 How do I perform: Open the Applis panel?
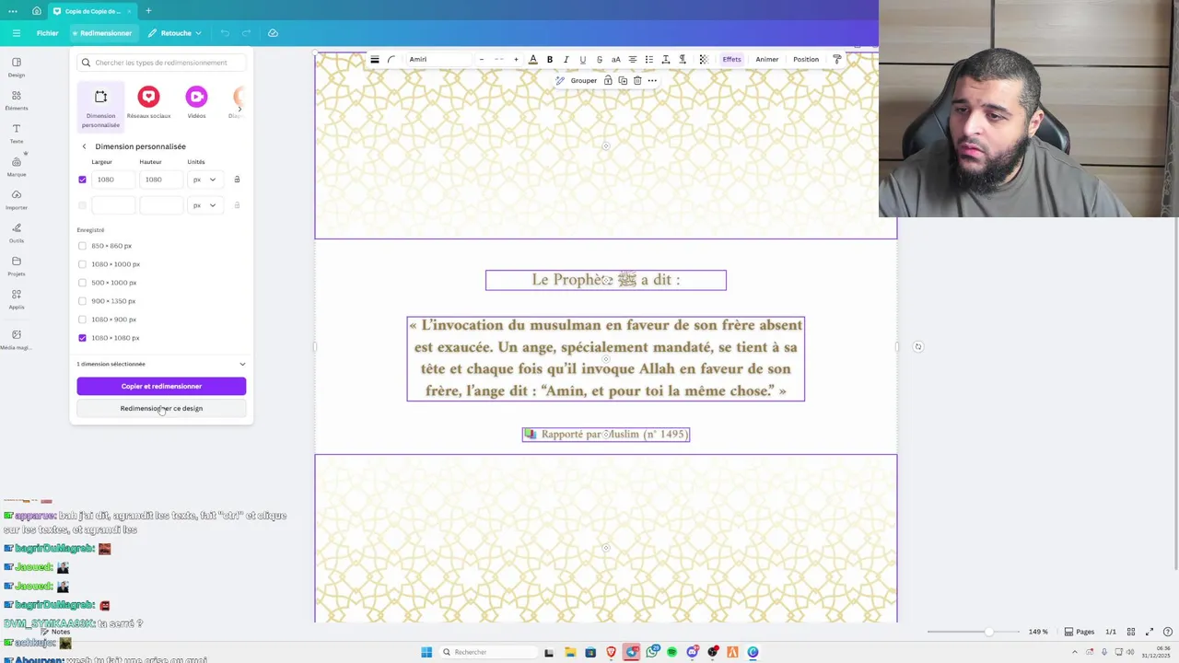click(17, 299)
